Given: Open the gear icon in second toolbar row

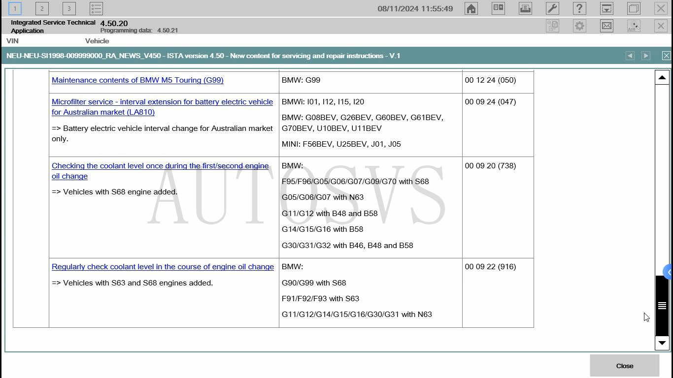Looking at the screenshot, I should point(579,26).
